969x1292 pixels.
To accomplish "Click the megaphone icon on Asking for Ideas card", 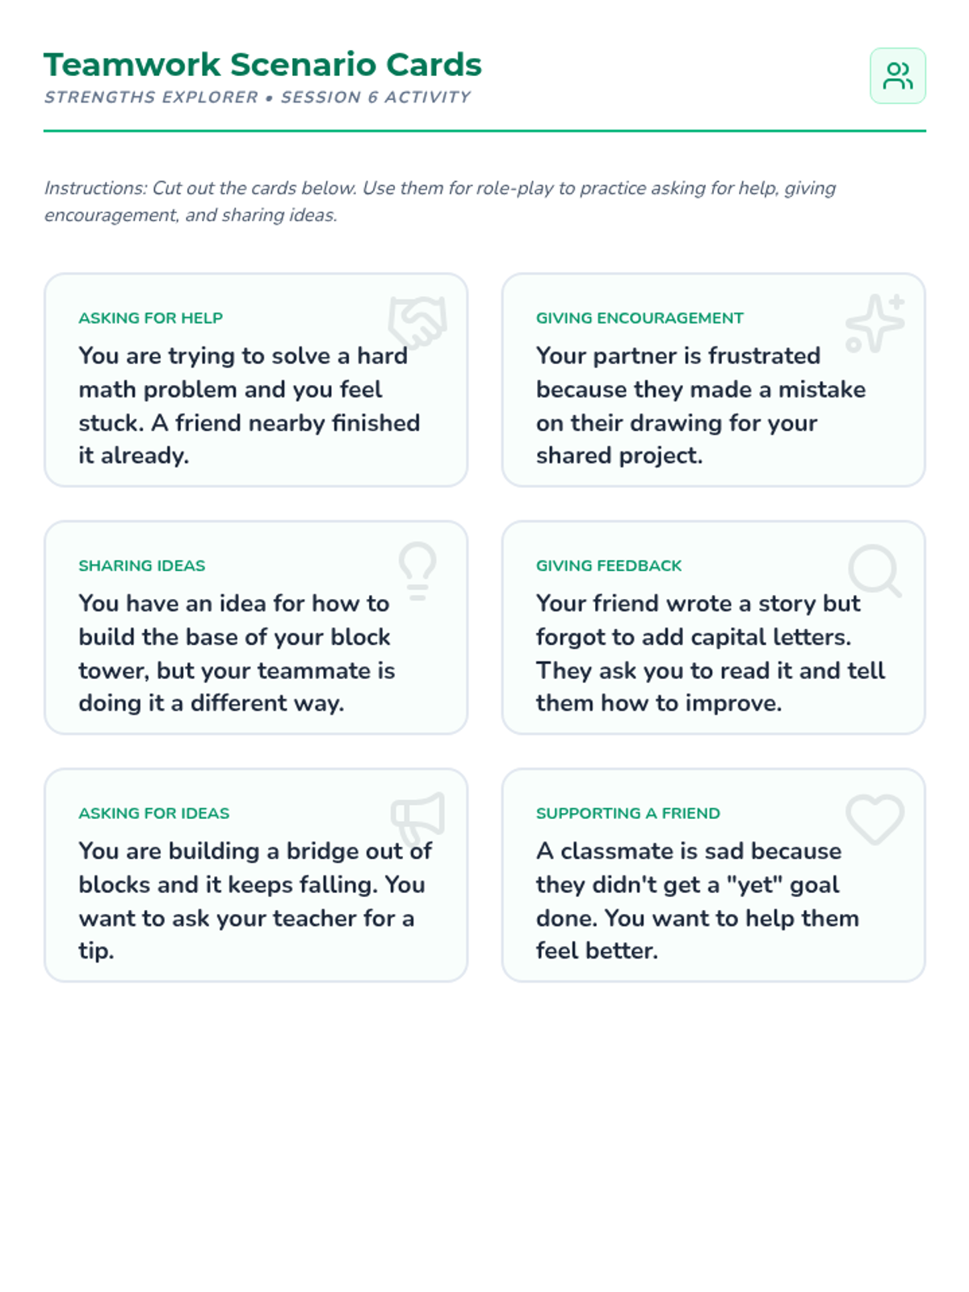I will tap(417, 818).
